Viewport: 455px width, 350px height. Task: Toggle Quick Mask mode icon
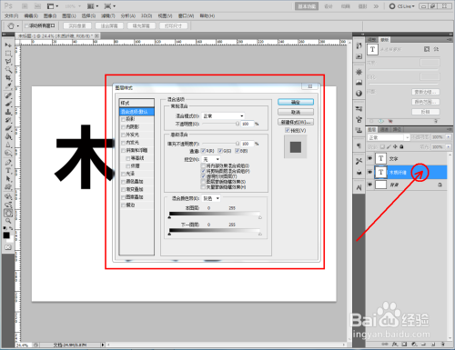tap(8, 247)
